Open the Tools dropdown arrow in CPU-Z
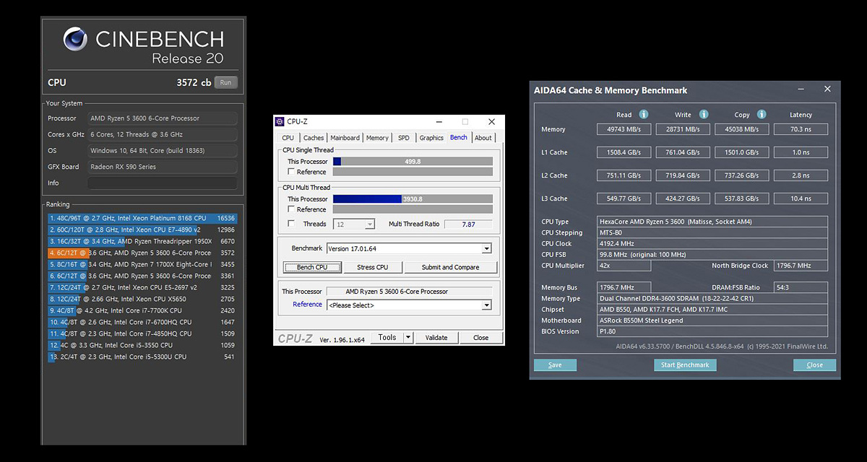 (407, 337)
